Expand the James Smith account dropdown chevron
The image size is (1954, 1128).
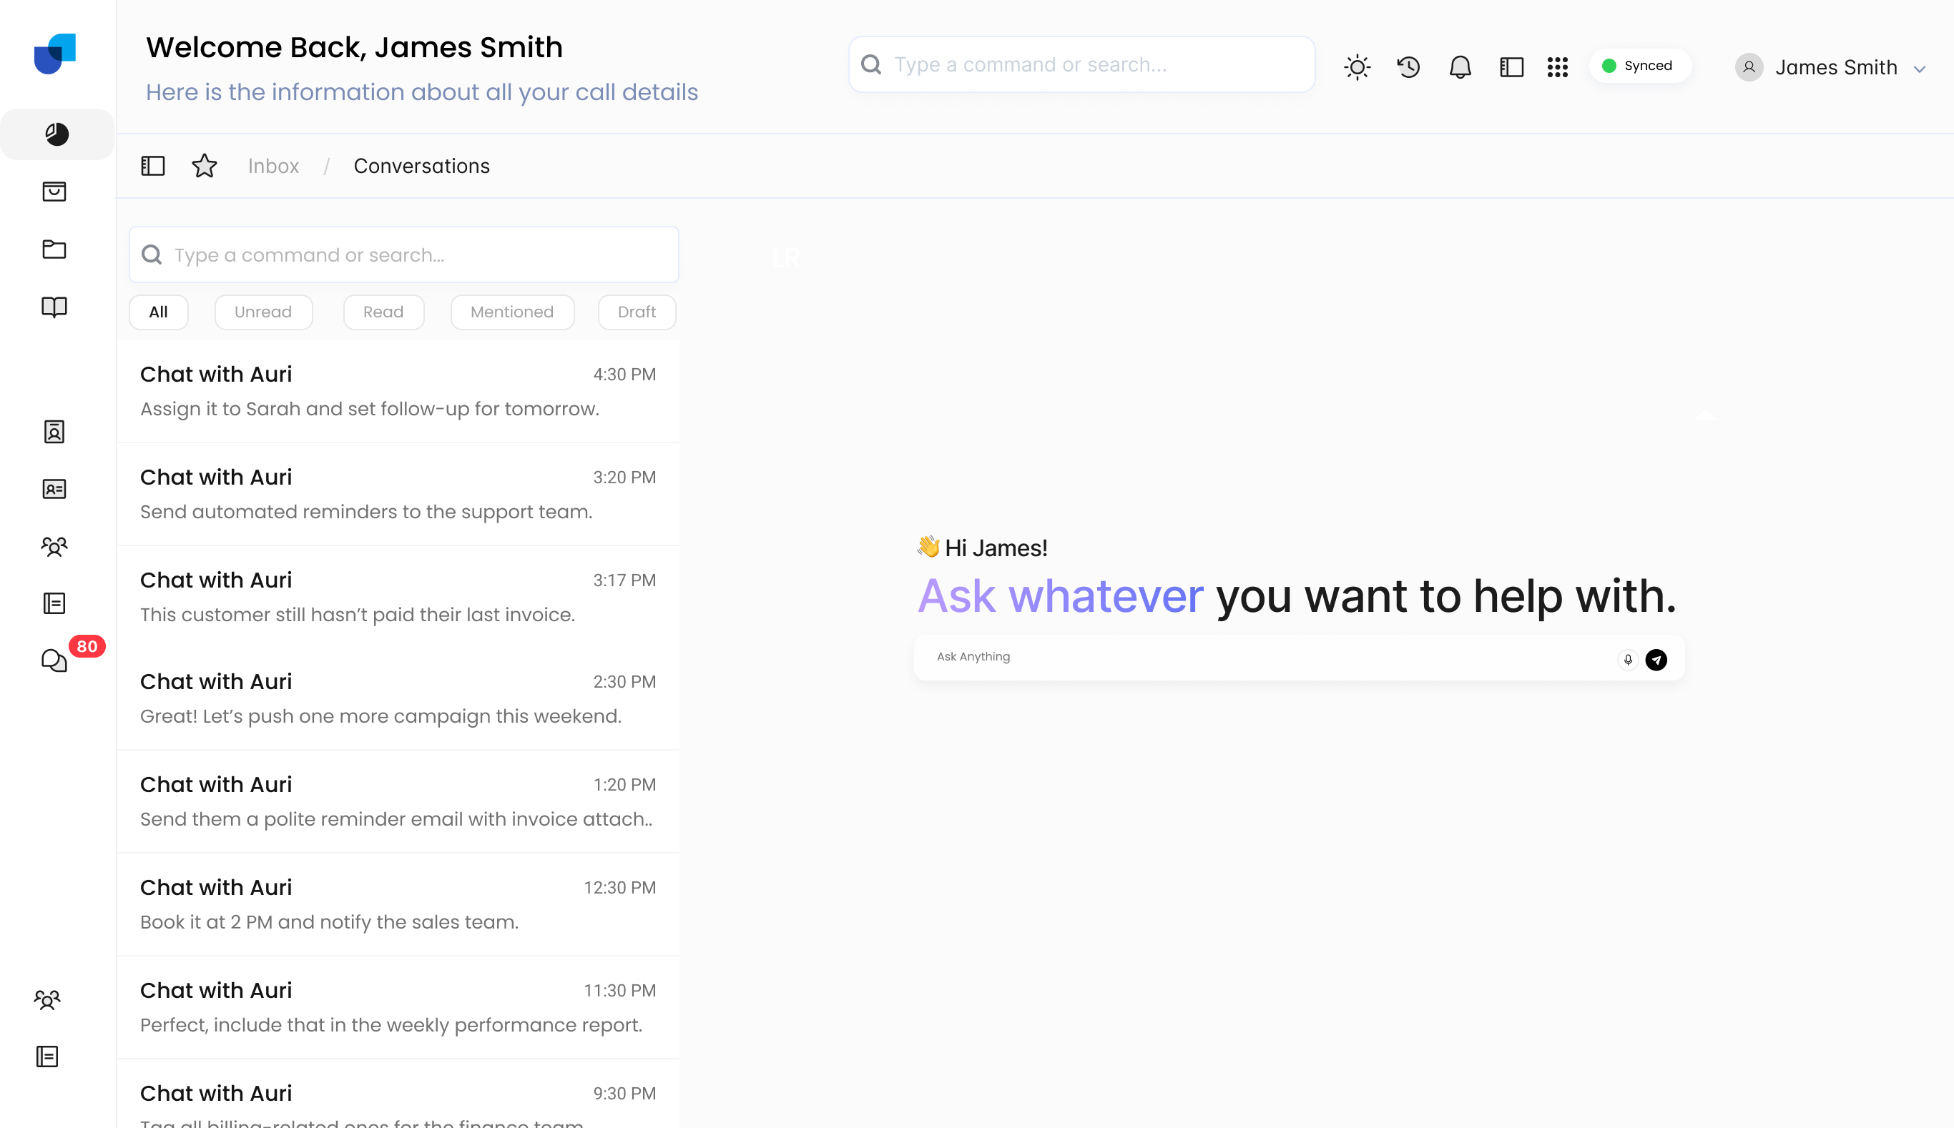click(x=1919, y=68)
